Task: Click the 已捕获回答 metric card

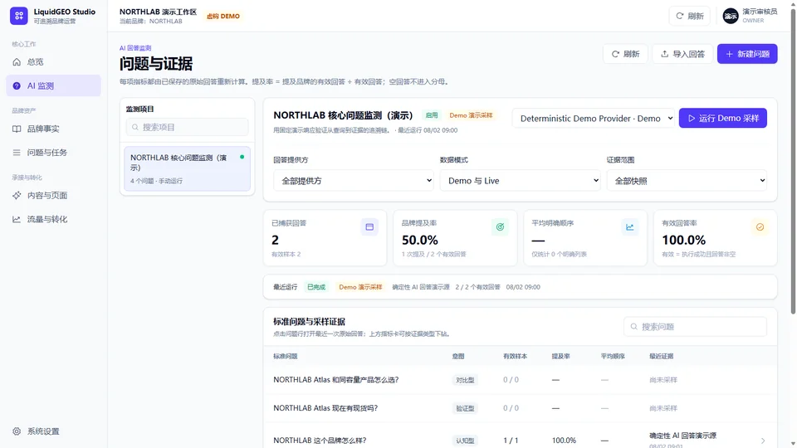Action: coord(325,238)
